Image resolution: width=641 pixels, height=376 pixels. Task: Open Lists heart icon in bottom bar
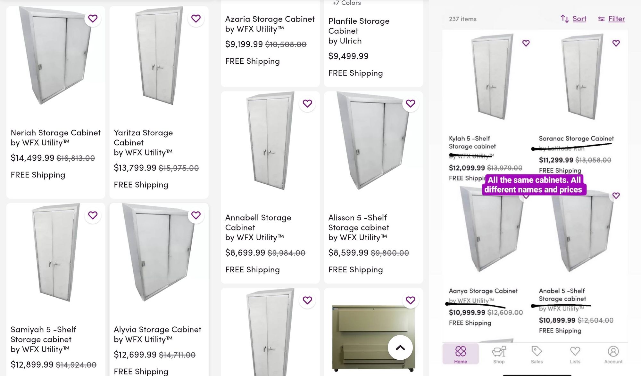coord(575,355)
